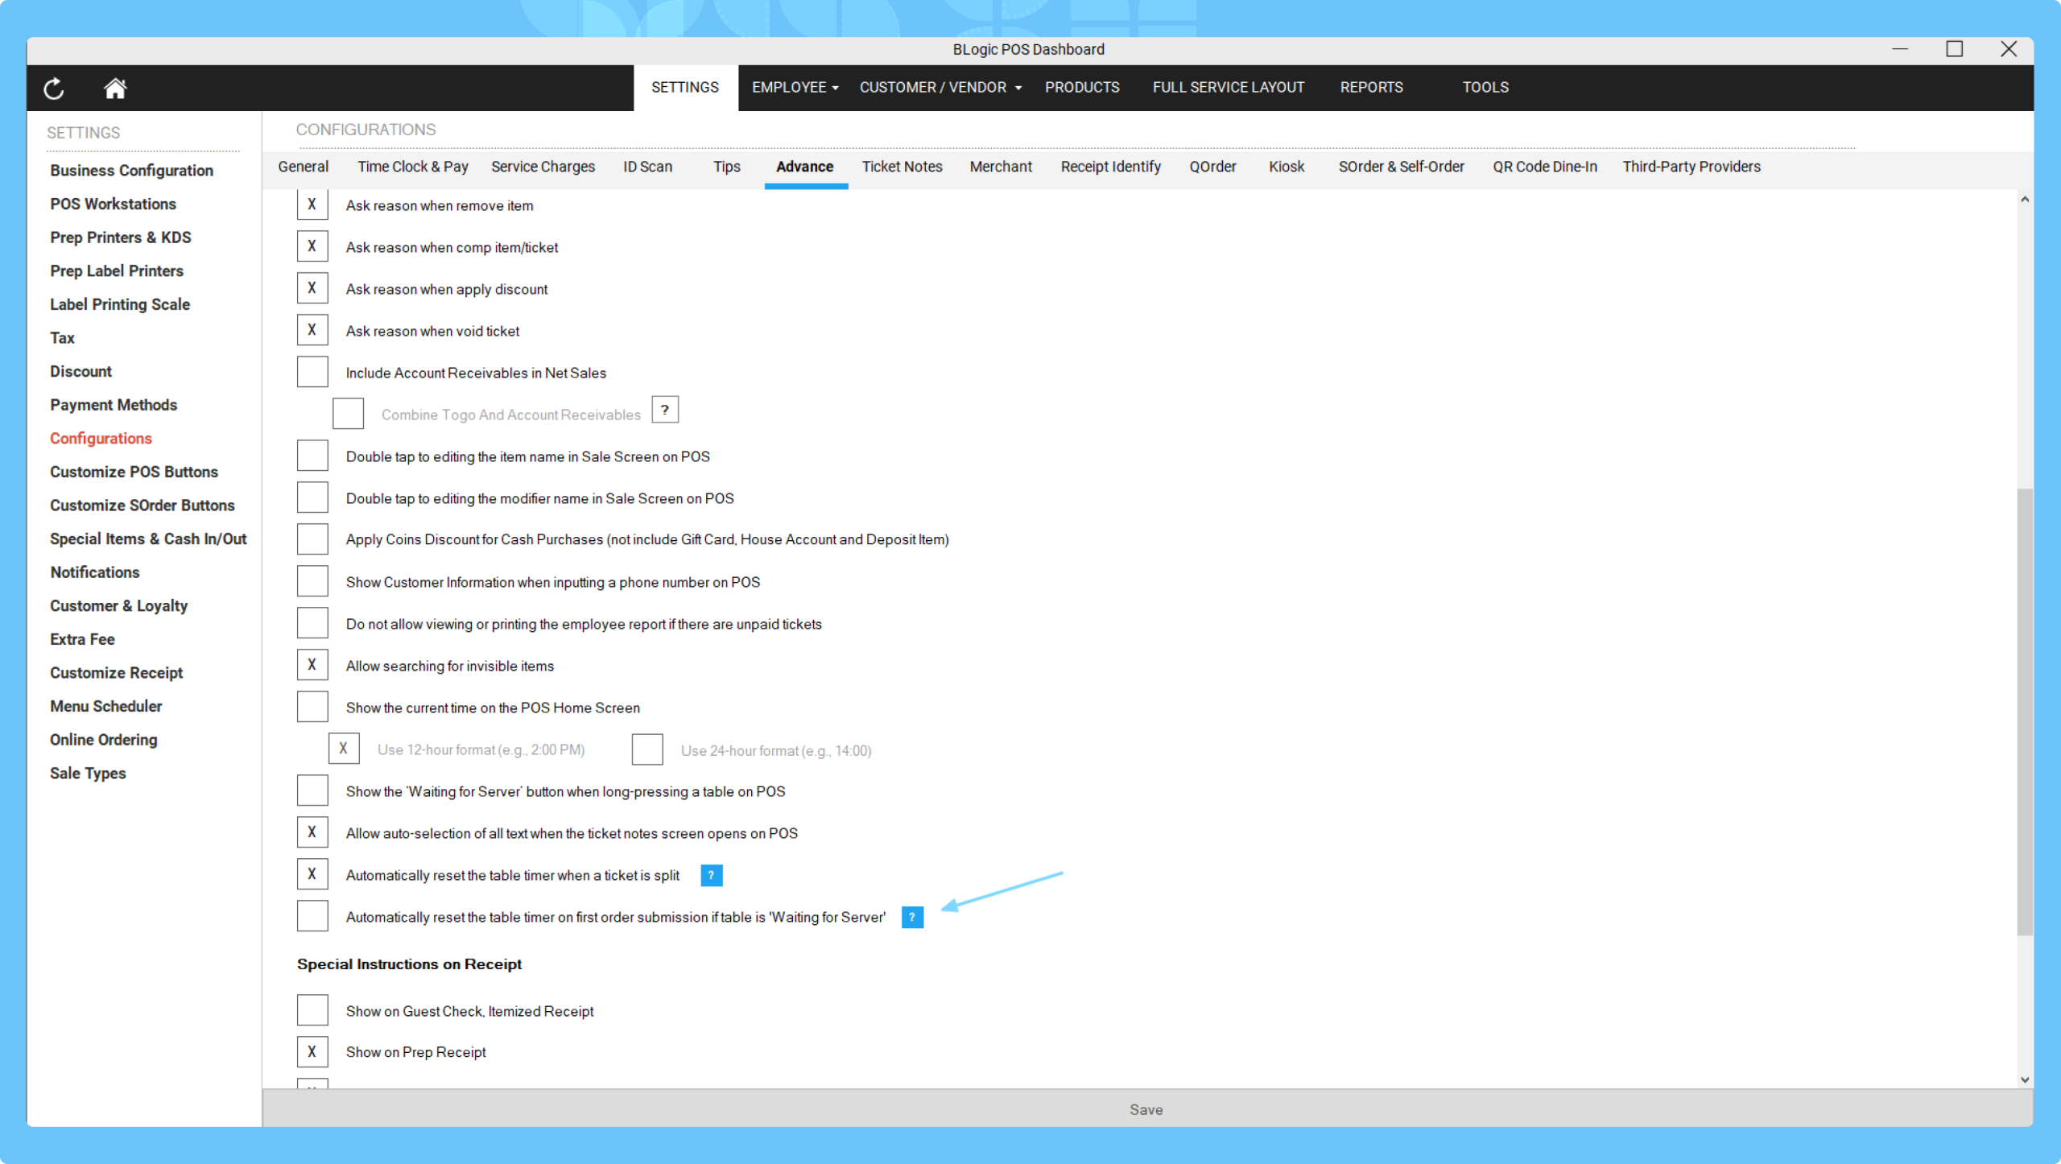Switch to Time Clock & Pay tab
The height and width of the screenshot is (1164, 2061).
[x=413, y=167]
